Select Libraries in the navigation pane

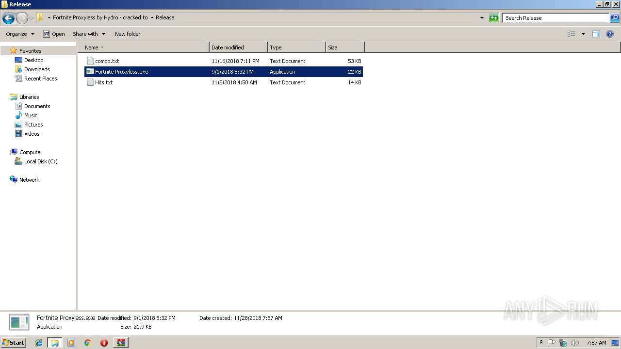tap(29, 97)
